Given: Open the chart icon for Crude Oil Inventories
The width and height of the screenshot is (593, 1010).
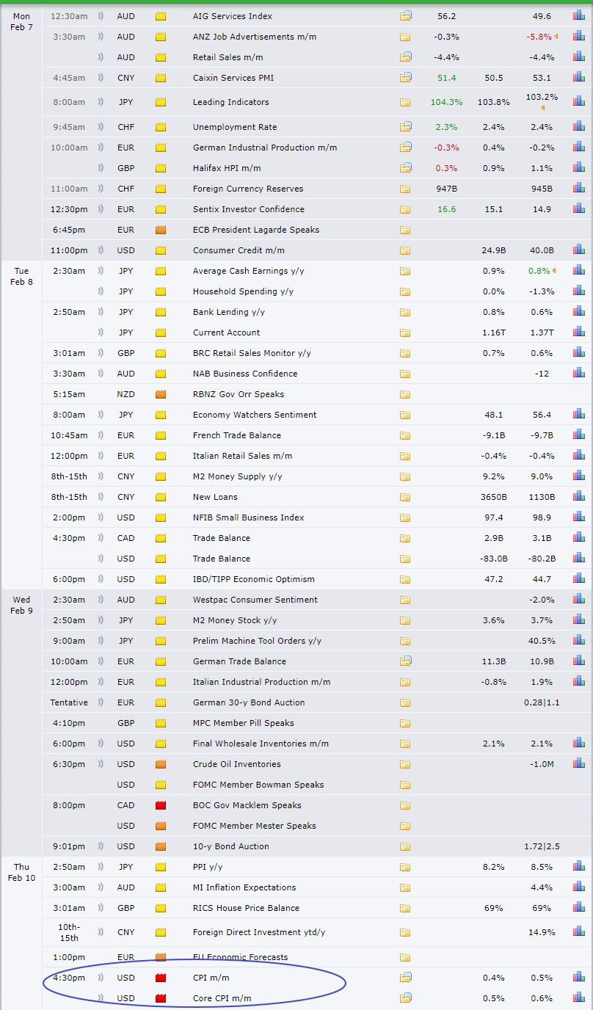Looking at the screenshot, I should click(x=578, y=764).
